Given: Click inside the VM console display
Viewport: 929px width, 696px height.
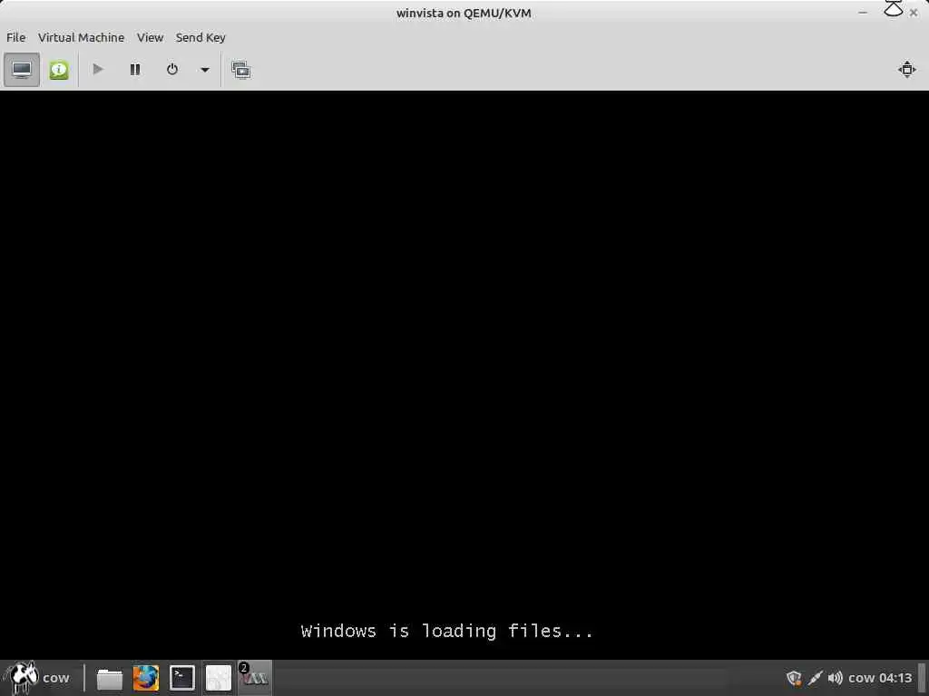Looking at the screenshot, I should click(464, 375).
